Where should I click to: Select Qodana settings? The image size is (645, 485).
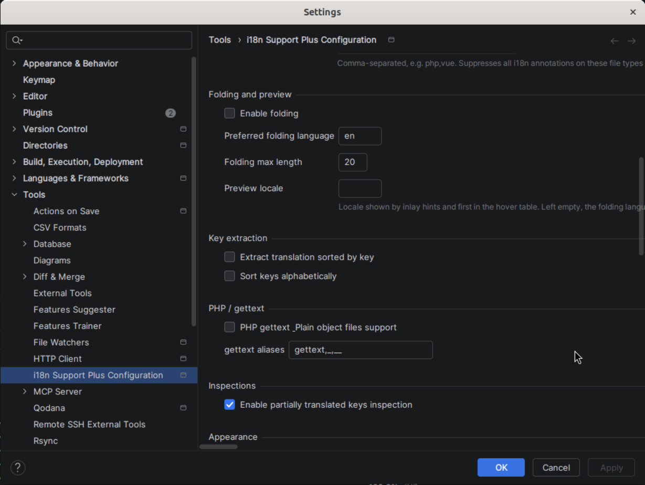[49, 408]
